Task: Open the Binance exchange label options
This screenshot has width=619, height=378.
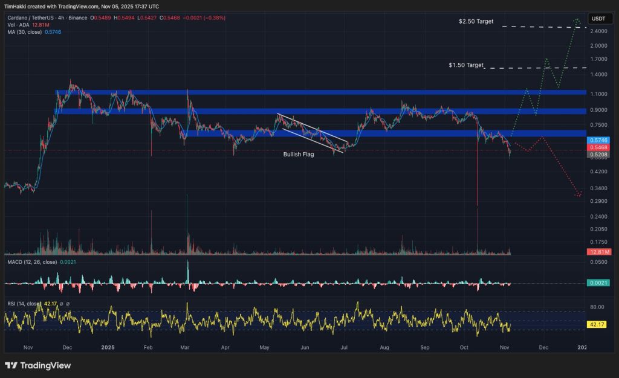Action: pos(77,18)
